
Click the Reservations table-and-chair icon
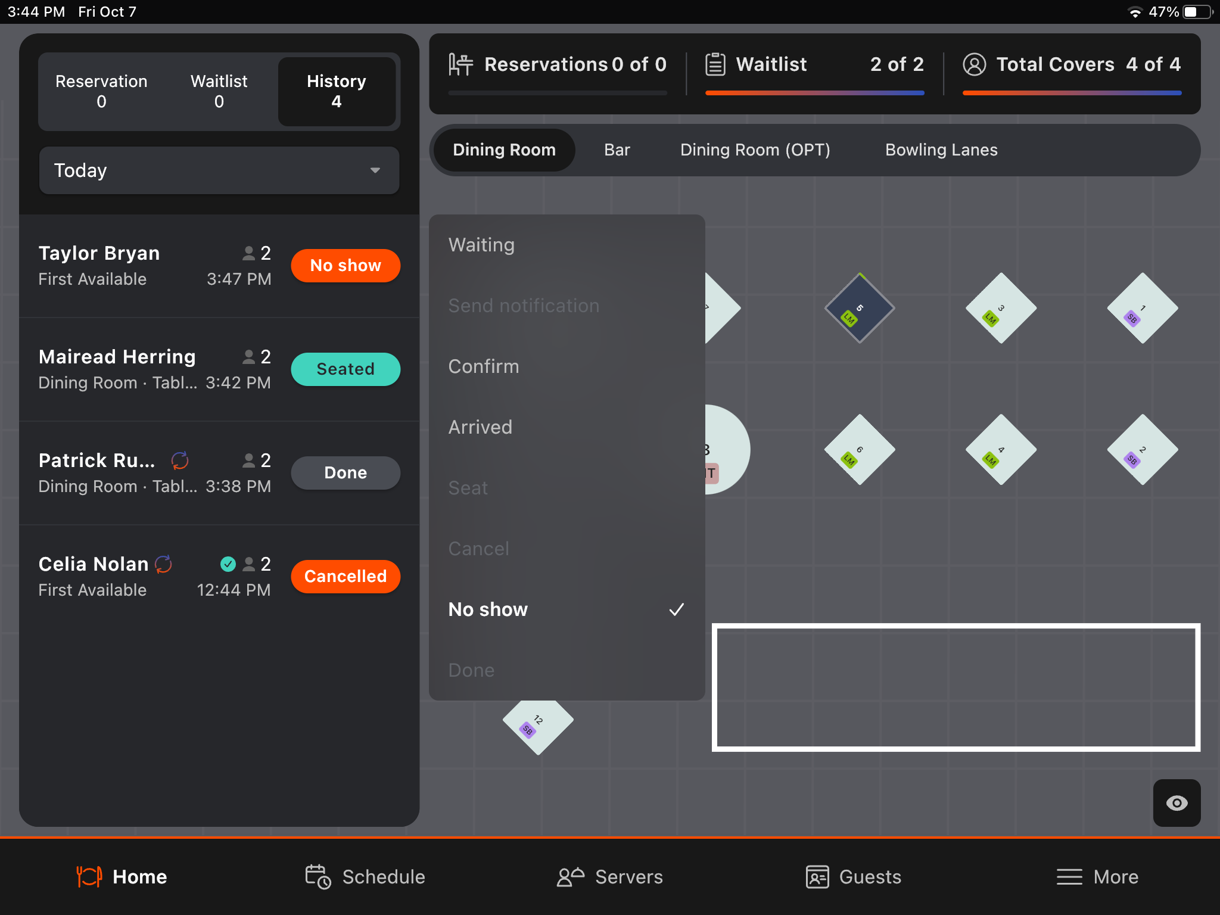click(460, 64)
